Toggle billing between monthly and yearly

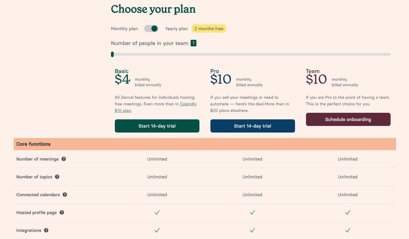coord(151,29)
